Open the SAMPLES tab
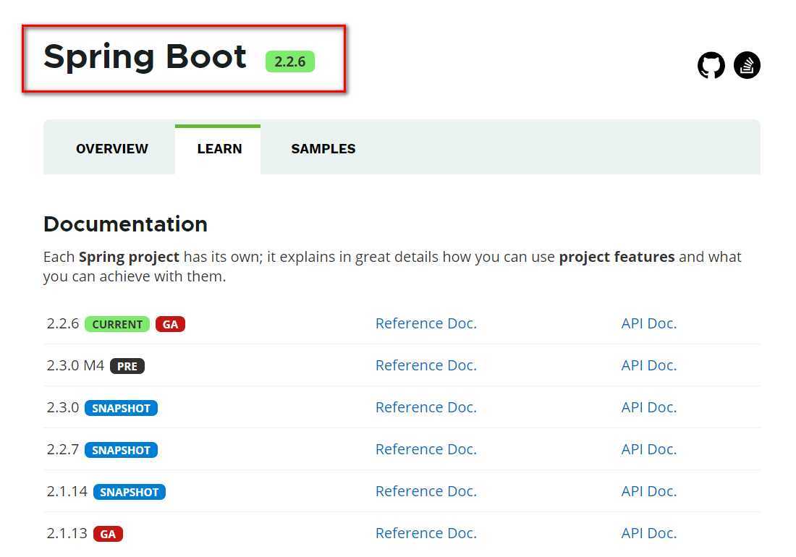Screen dimensions: 796x557 (x=323, y=148)
